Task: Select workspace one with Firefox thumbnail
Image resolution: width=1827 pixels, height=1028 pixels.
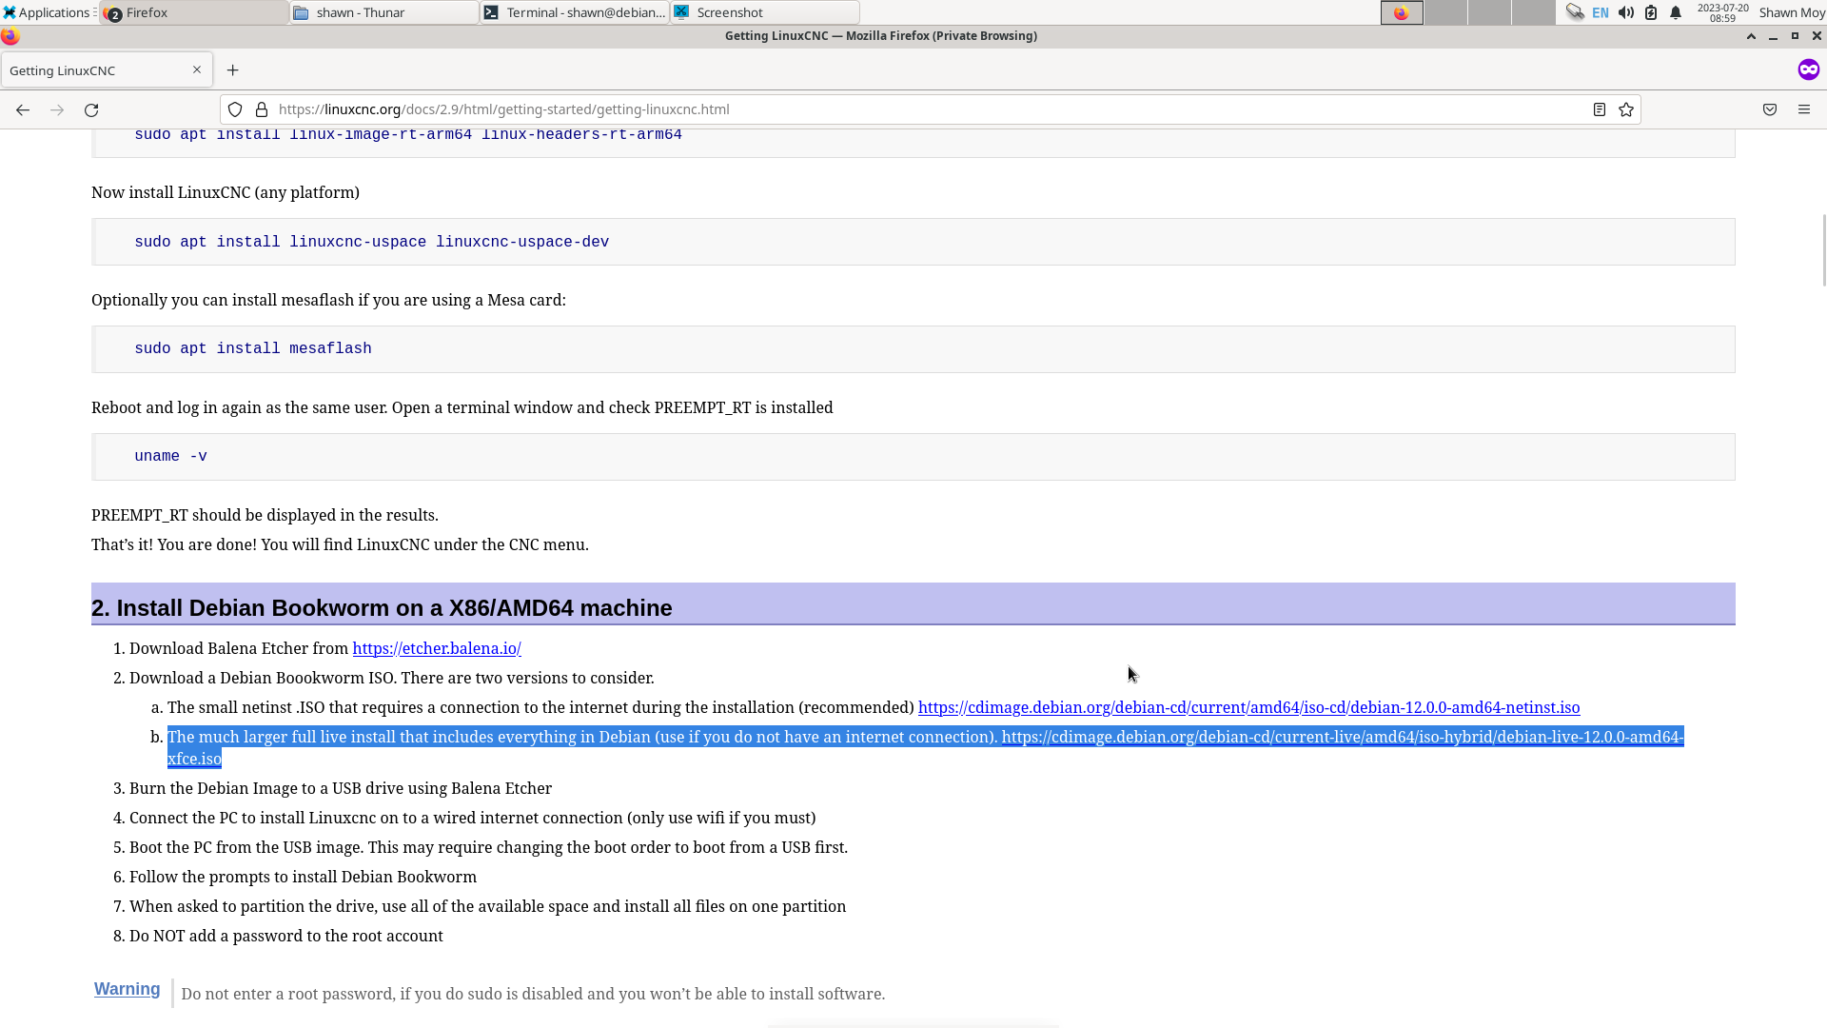Action: tap(1402, 12)
